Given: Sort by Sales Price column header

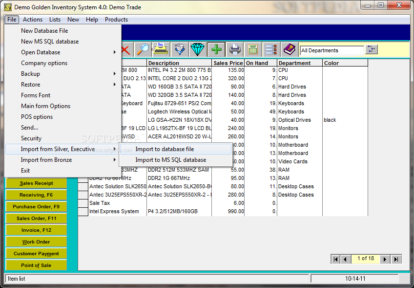Looking at the screenshot, I should (228, 63).
